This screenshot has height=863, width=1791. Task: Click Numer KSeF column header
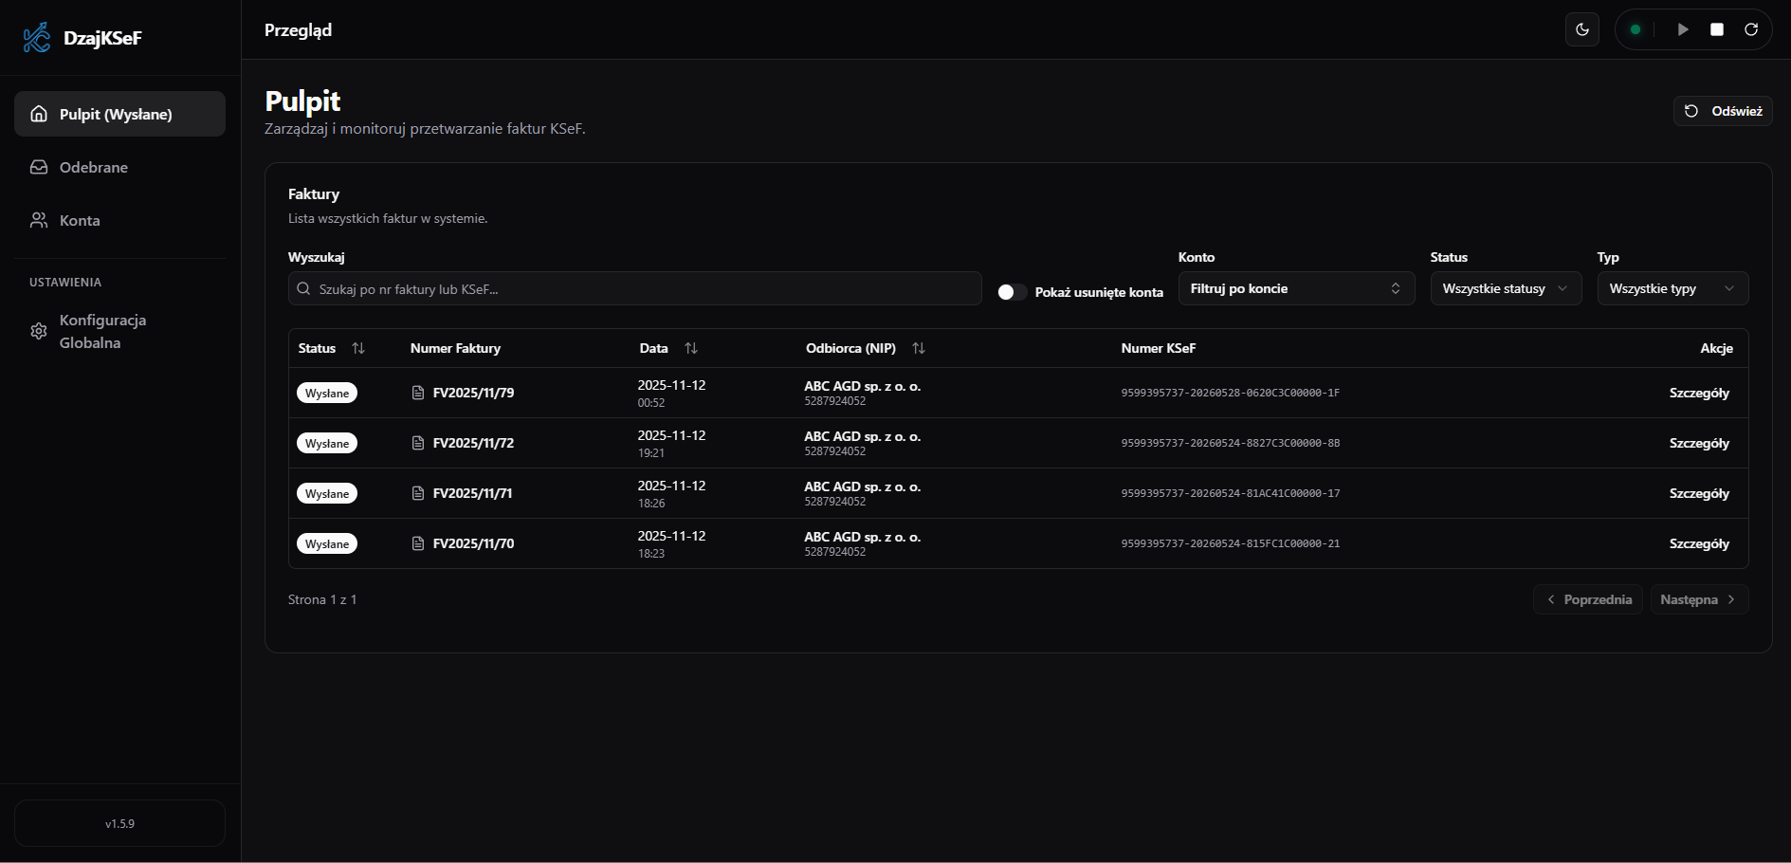[x=1158, y=348]
